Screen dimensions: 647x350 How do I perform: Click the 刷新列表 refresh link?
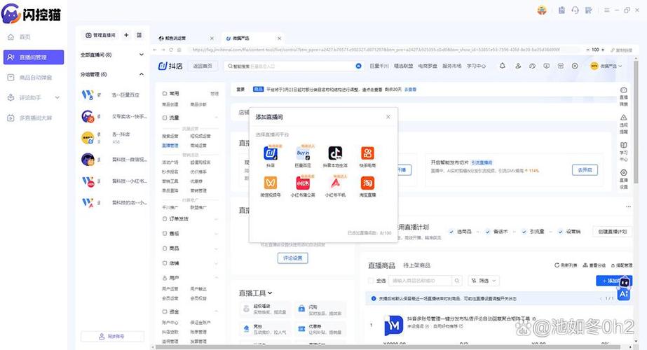(x=566, y=265)
